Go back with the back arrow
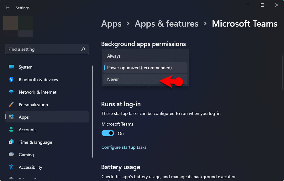The height and width of the screenshot is (181, 284). pyautogui.click(x=8, y=8)
